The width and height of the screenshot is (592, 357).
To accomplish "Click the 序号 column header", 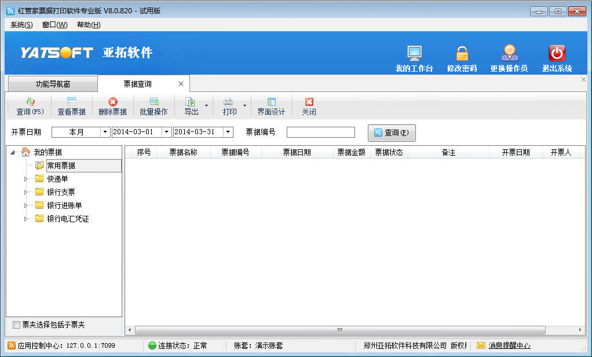I will [144, 152].
